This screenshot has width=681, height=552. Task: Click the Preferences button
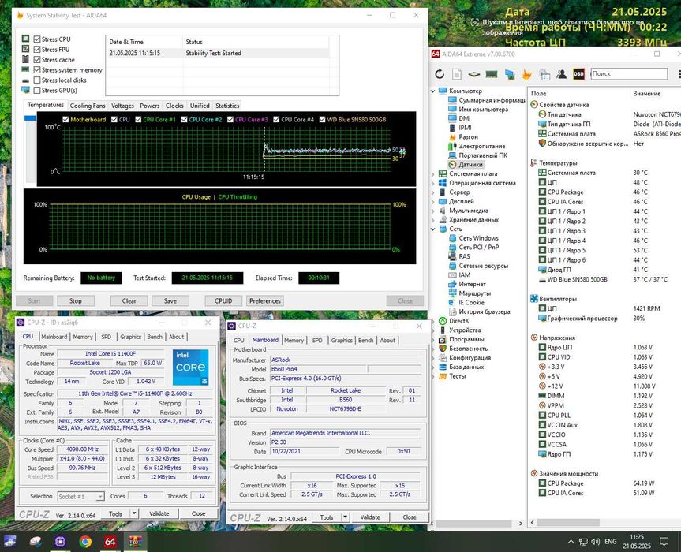[265, 300]
